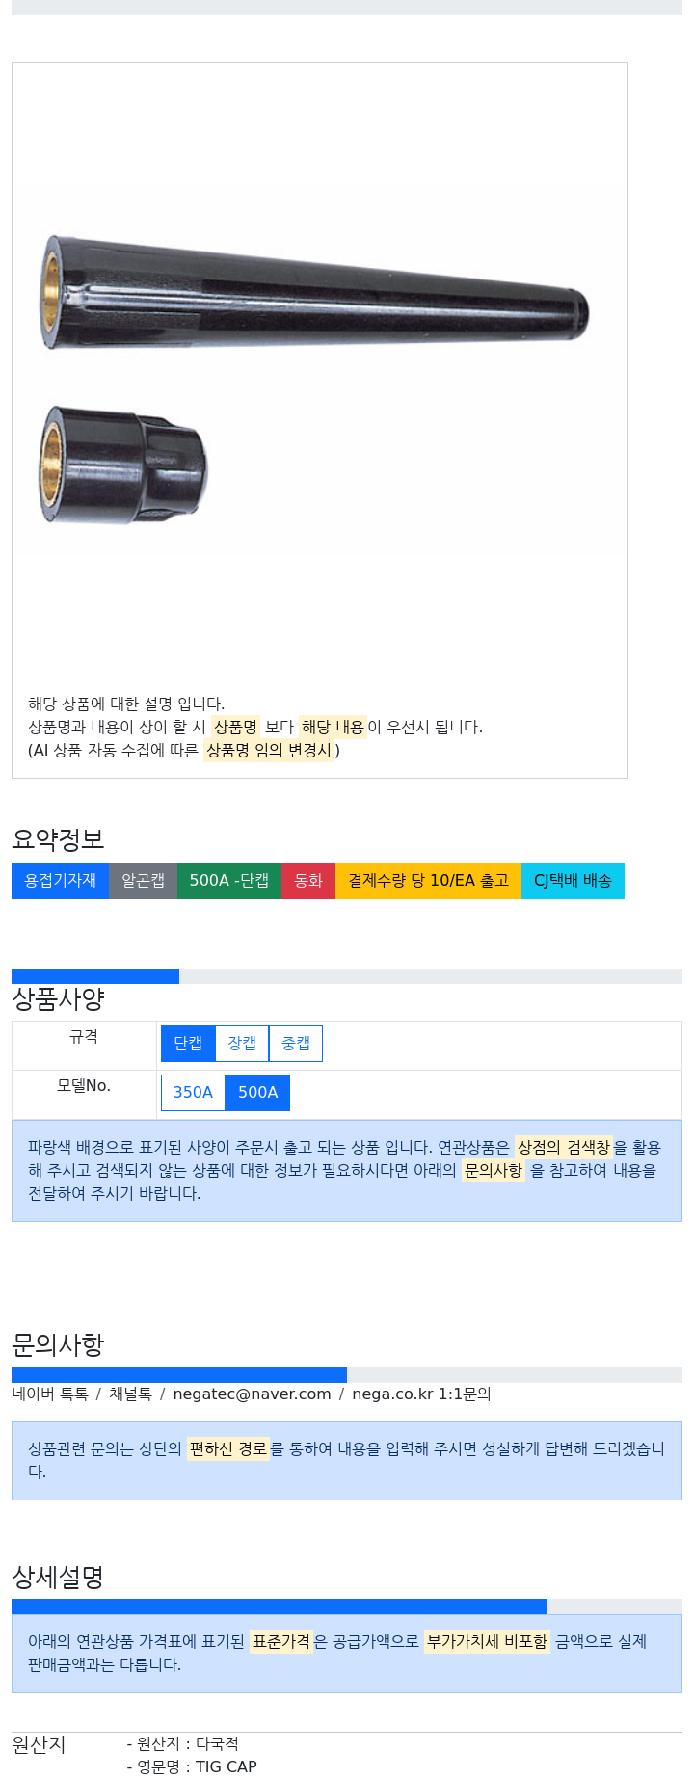The width and height of the screenshot is (694, 1779).
Task: Click the 네이버 톡톡 inquiry link
Action: pyautogui.click(x=50, y=1394)
